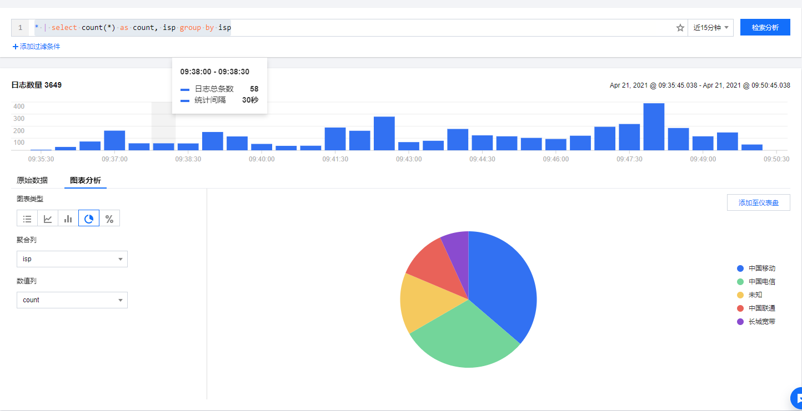Click the line number 1 in query editor

[20, 28]
